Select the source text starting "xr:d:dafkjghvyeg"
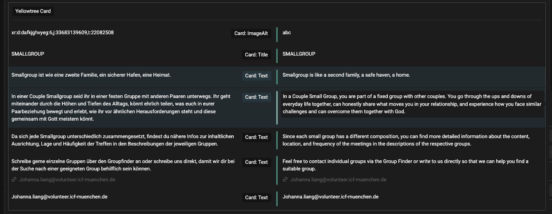 63,33
